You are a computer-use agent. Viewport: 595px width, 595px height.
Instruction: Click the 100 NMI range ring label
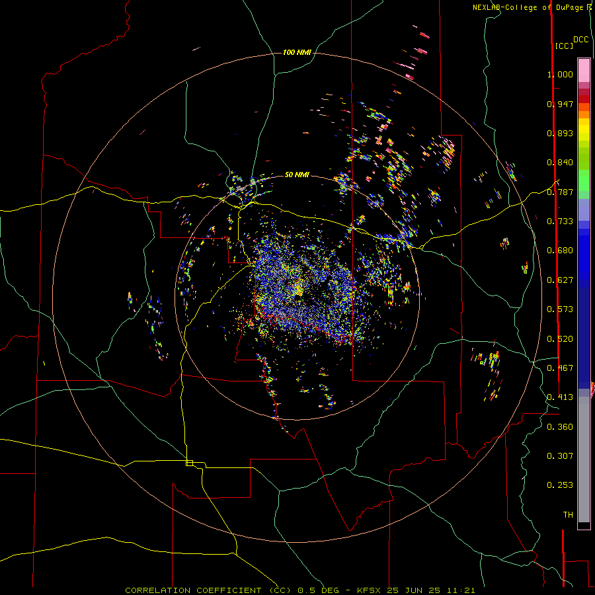(x=297, y=52)
